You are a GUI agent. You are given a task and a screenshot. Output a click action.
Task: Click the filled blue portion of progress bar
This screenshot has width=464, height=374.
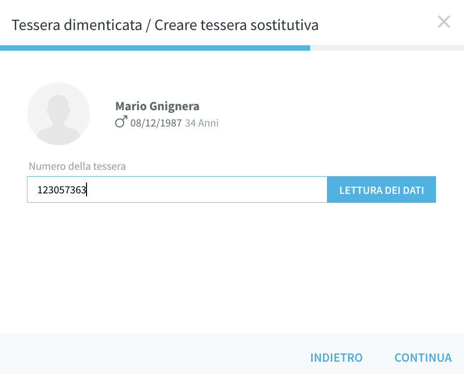point(155,48)
